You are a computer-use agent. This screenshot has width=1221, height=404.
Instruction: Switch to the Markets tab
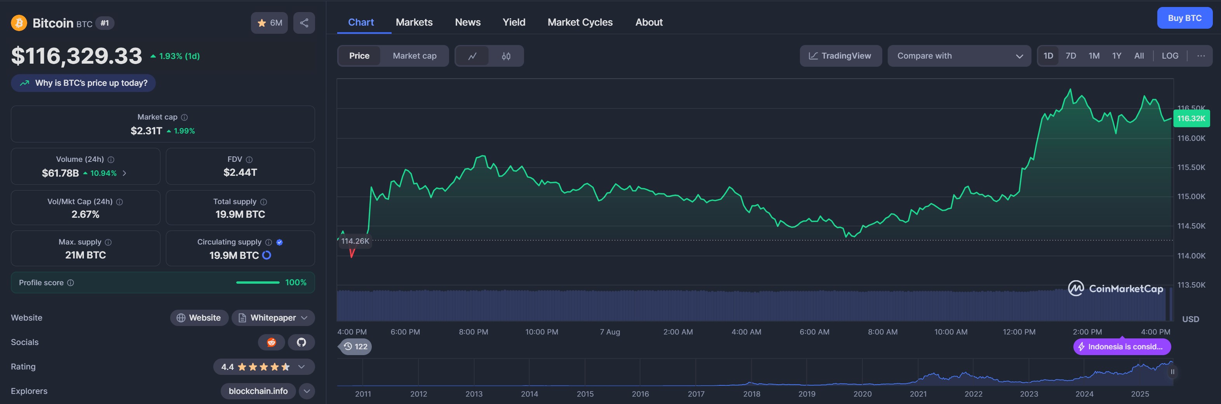(414, 22)
